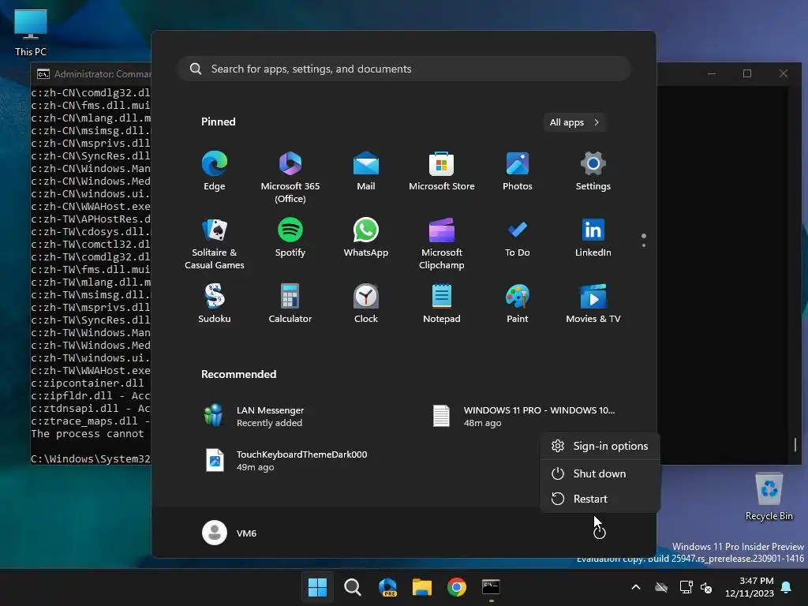Screen dimensions: 808x606
Task: Click the Command Prompt title bar icon
Action: tap(43, 74)
